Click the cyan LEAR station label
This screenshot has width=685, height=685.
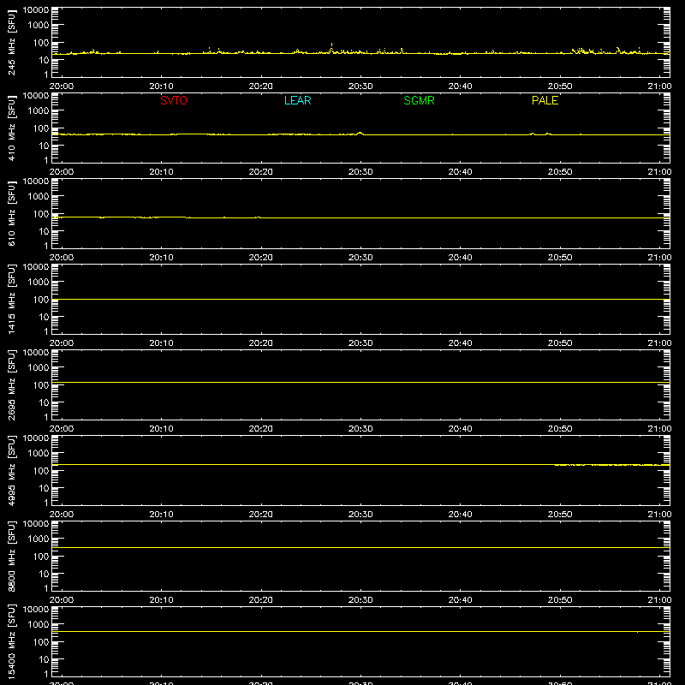[297, 100]
